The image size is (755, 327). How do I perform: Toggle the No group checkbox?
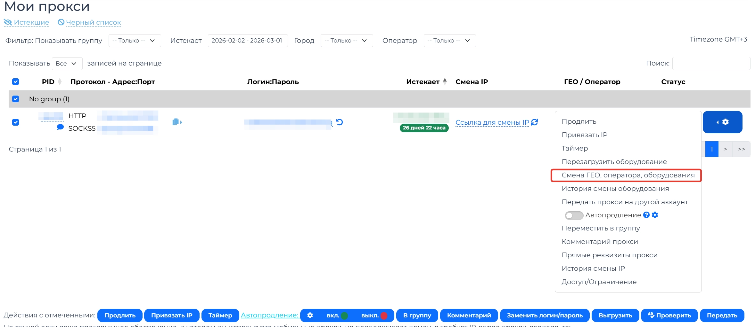(x=15, y=99)
